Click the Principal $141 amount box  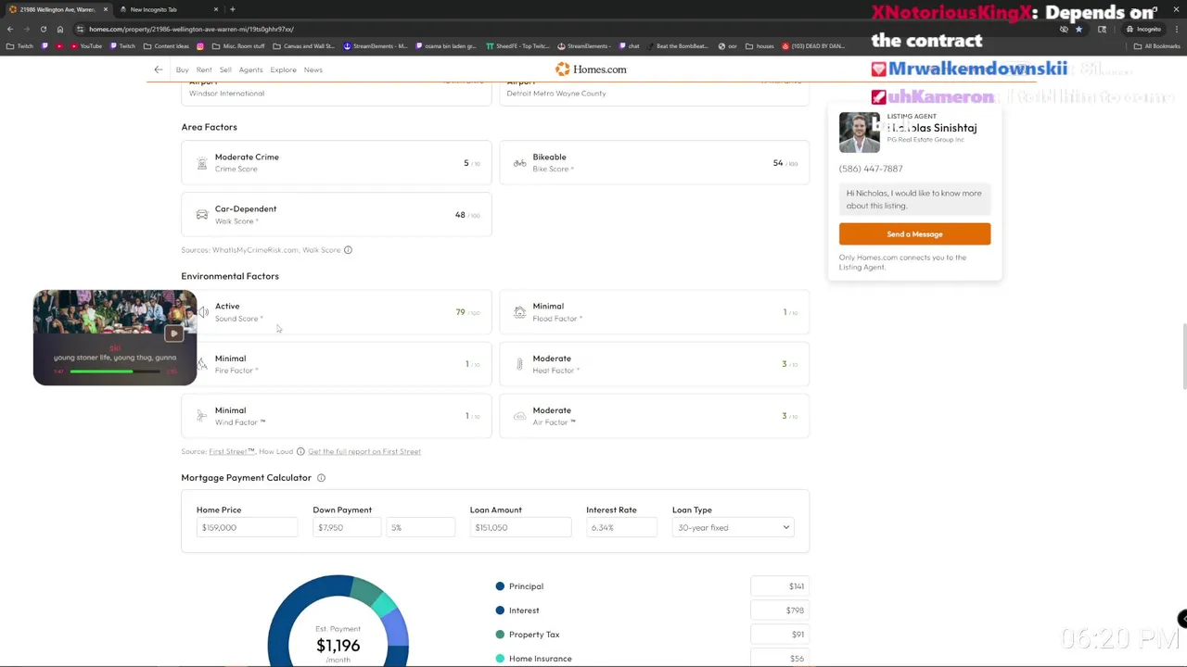pos(779,586)
